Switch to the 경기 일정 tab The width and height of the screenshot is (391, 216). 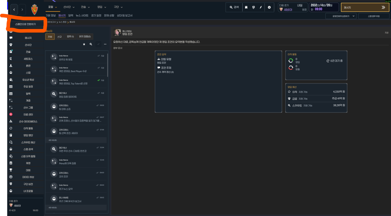point(96,15)
